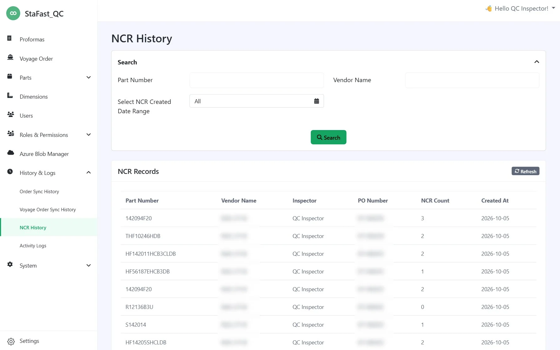Click the Users group icon
The image size is (560, 350).
tap(11, 114)
